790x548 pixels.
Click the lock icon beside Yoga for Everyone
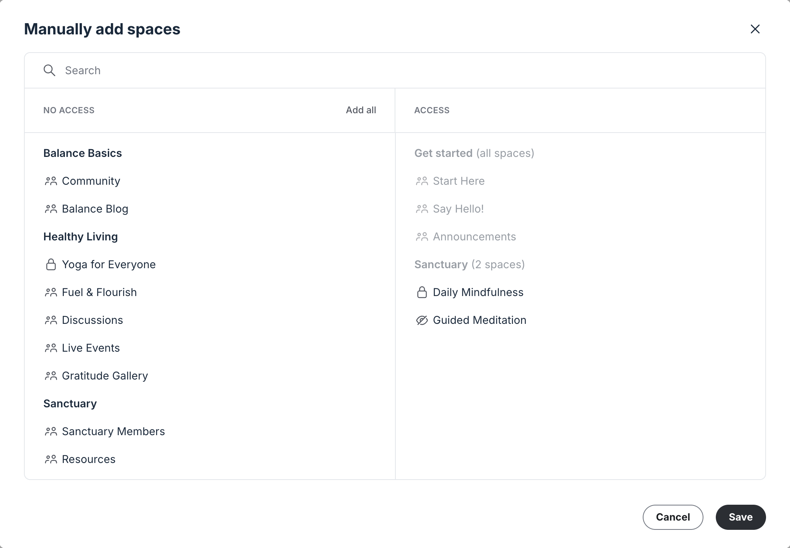[51, 264]
